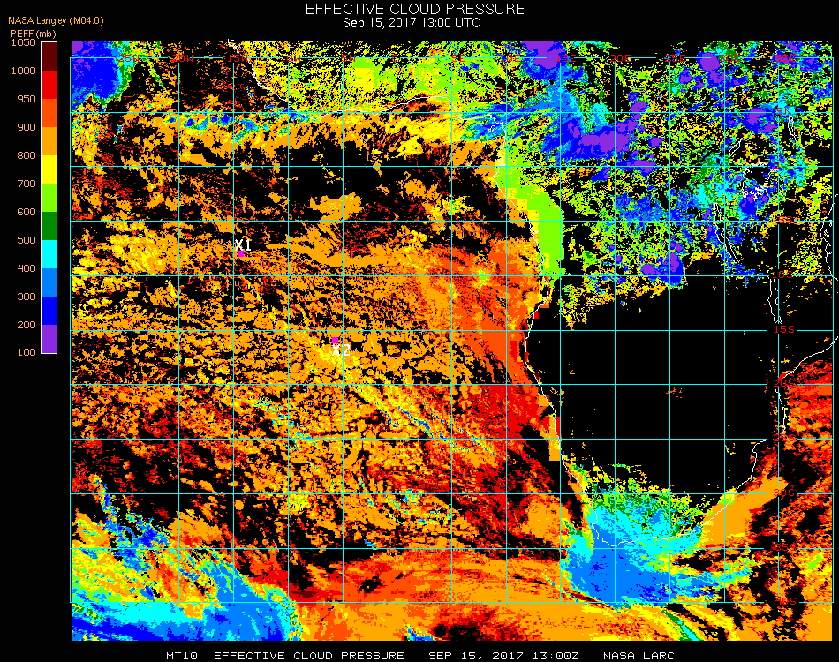The height and width of the screenshot is (662, 839).
Task: Click the 'NASA LARC' footer text
Action: [x=639, y=656]
